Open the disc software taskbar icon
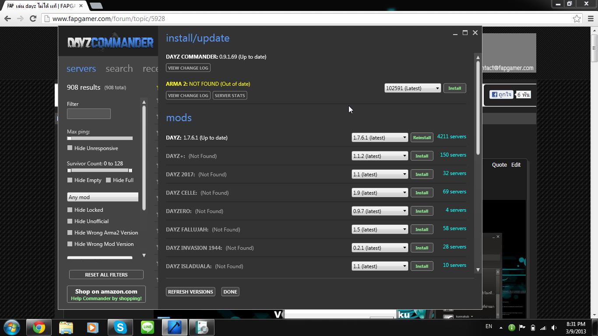The image size is (598, 336). 202,327
